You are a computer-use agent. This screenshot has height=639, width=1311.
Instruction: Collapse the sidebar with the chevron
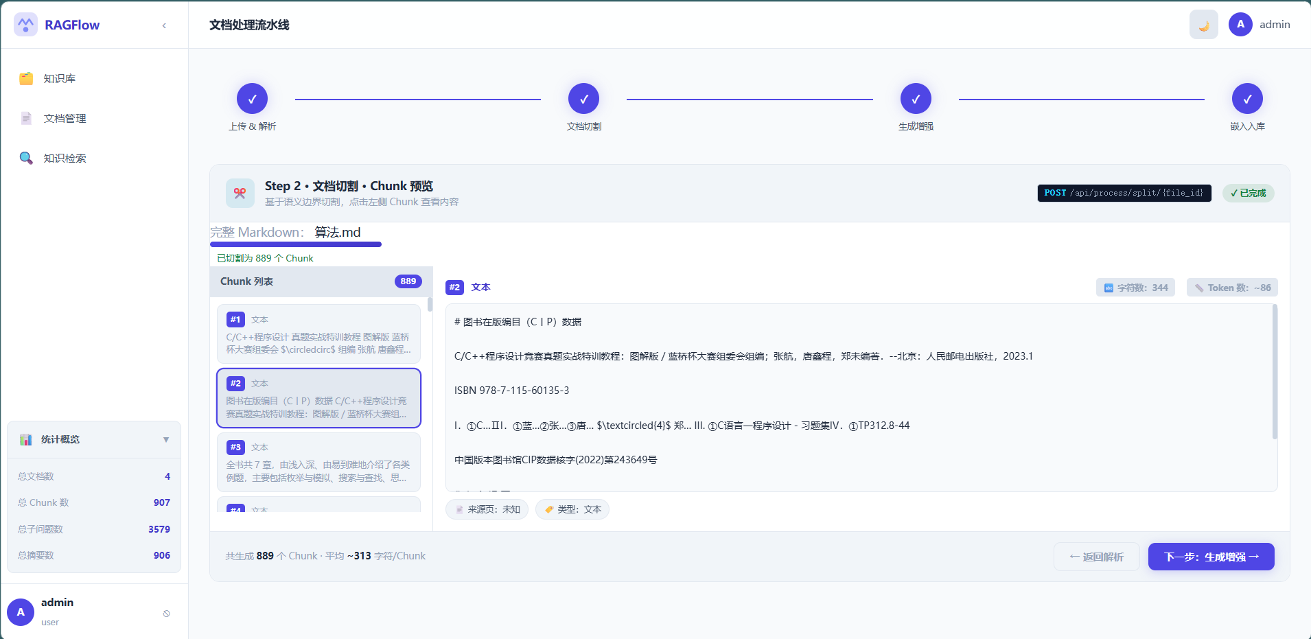(x=164, y=25)
